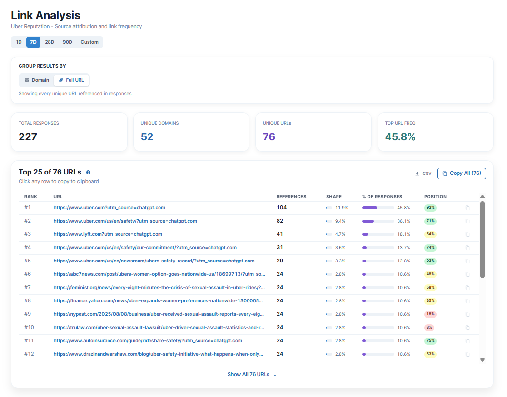Open the uber.com?utm_source=chatgpt.com link
507x397 pixels.
(109, 208)
